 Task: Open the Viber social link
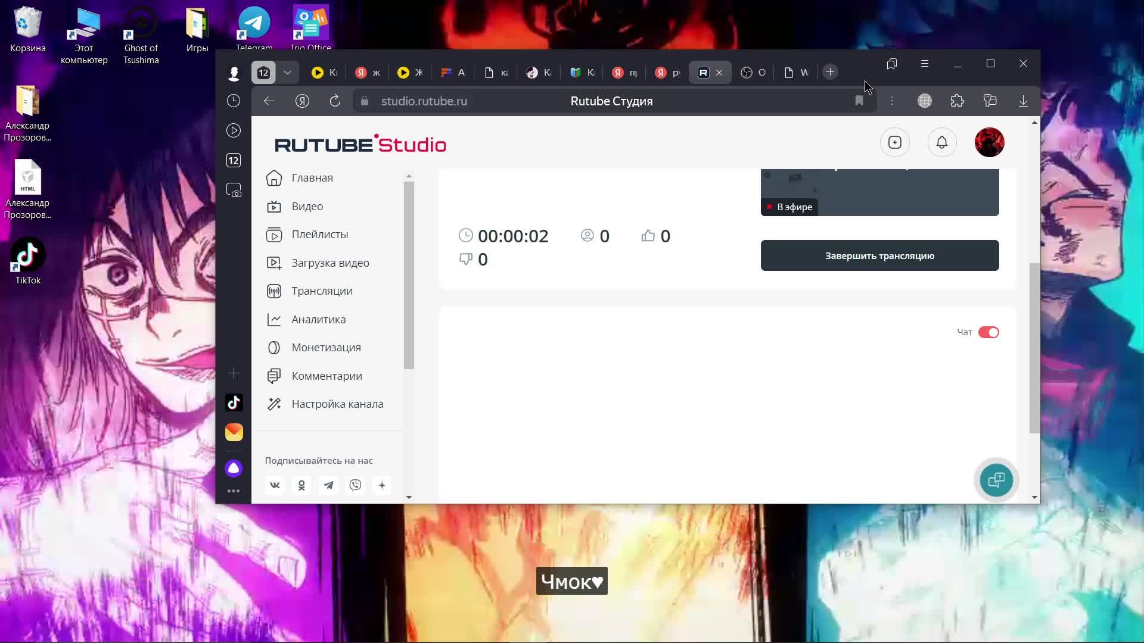pyautogui.click(x=355, y=485)
